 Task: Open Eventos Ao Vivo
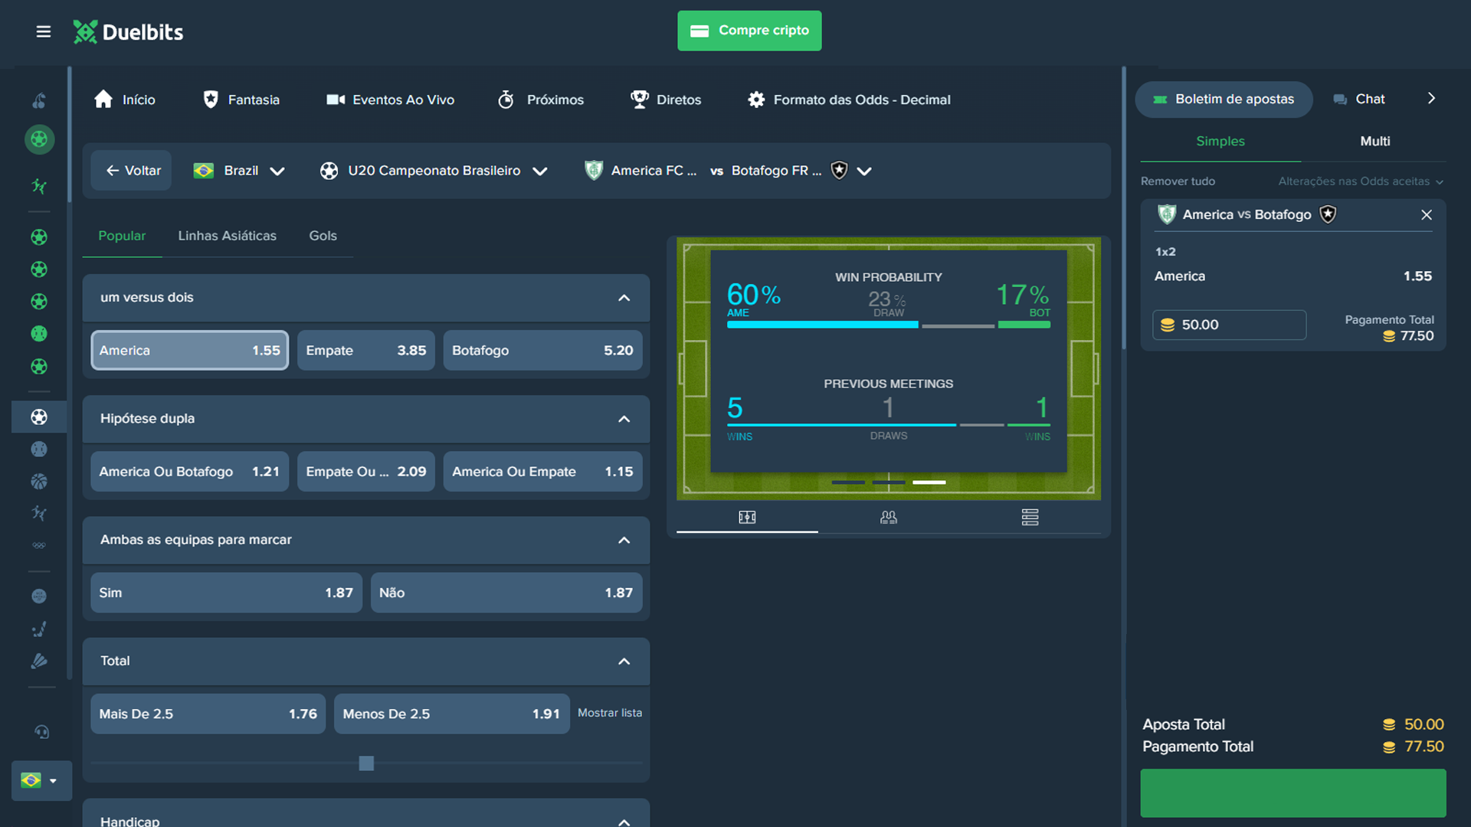click(390, 100)
